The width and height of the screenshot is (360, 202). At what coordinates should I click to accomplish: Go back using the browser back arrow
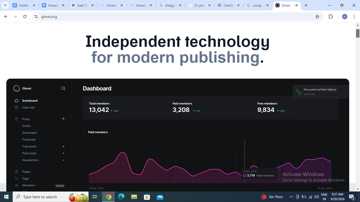click(6, 17)
